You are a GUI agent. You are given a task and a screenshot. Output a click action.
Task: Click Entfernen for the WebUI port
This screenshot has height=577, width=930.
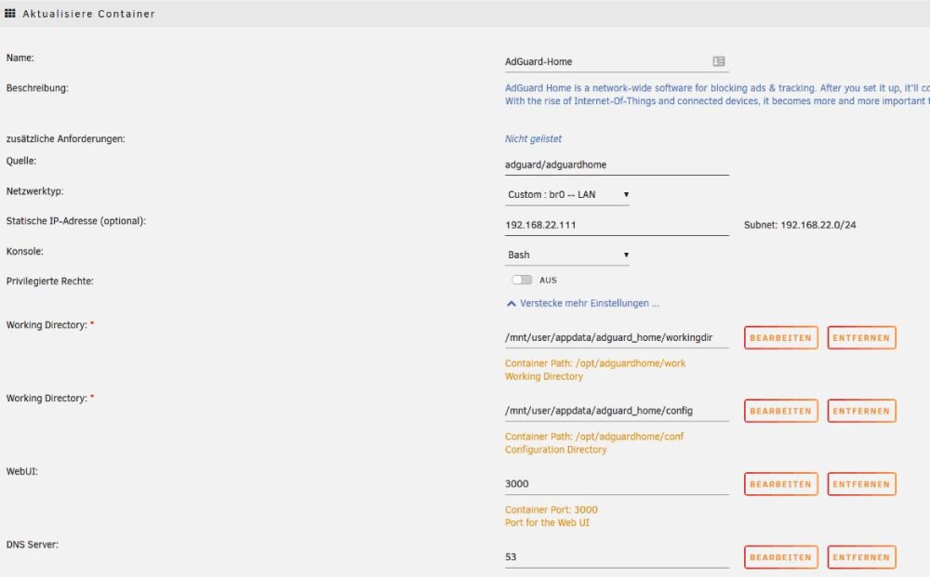(861, 484)
